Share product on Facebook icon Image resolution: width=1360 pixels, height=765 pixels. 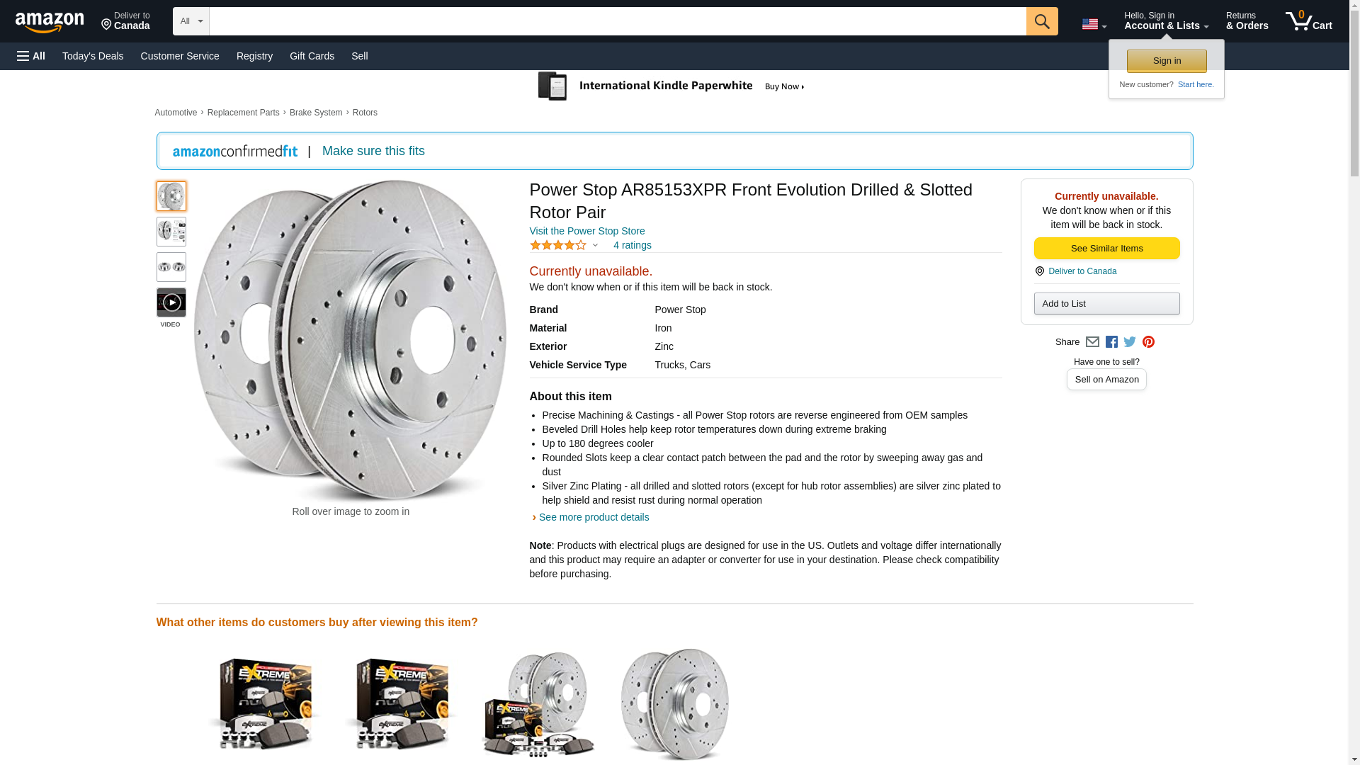1111,342
